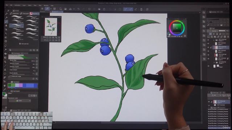Select the Text tool (A icon)
Screen dimensions: 232x130
5,70
